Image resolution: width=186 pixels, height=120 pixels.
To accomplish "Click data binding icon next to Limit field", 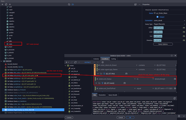I will (x=184, y=32).
